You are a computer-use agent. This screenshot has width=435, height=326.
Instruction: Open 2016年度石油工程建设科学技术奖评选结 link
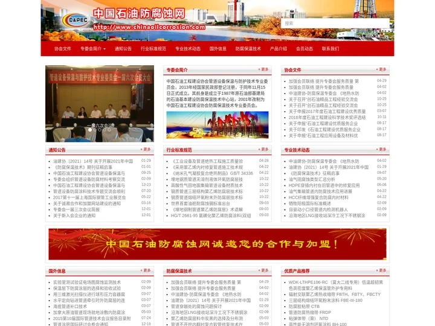click(327, 118)
